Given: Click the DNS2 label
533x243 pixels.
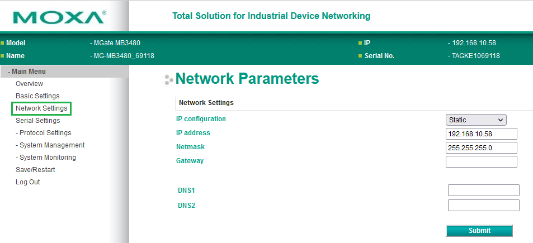Looking at the screenshot, I should point(186,206).
